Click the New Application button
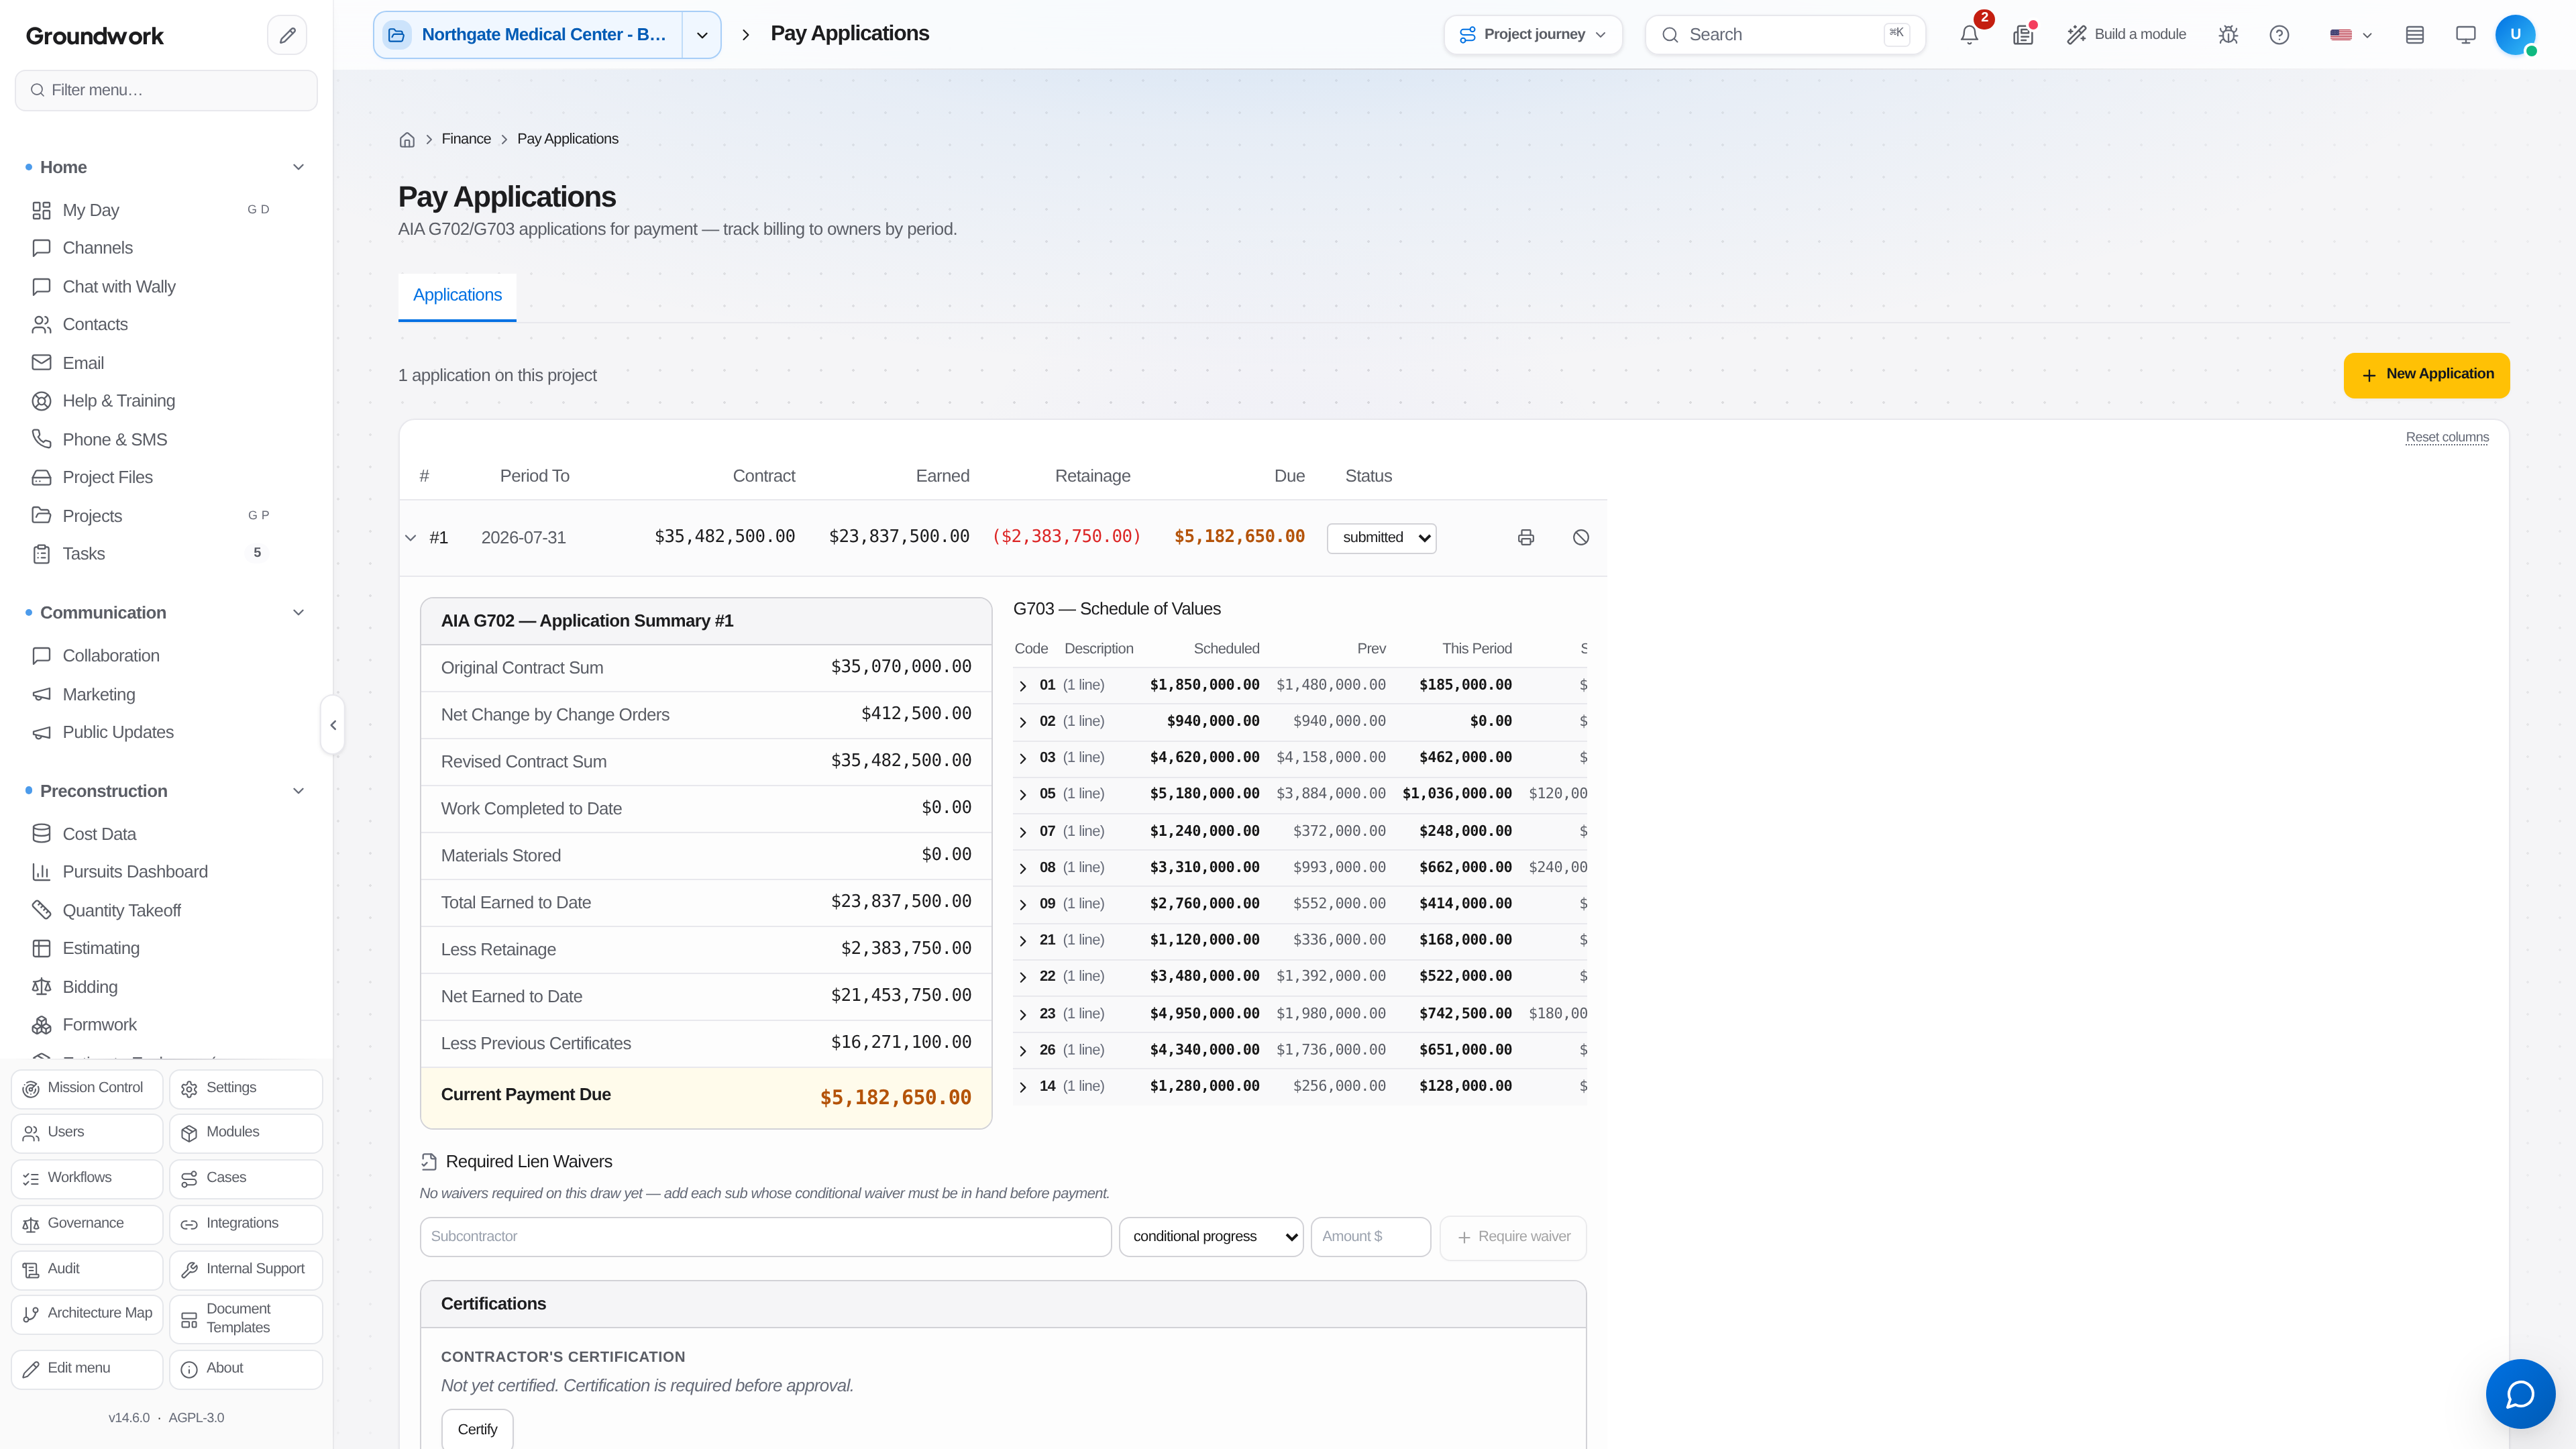The image size is (2576, 1449). tap(2426, 375)
